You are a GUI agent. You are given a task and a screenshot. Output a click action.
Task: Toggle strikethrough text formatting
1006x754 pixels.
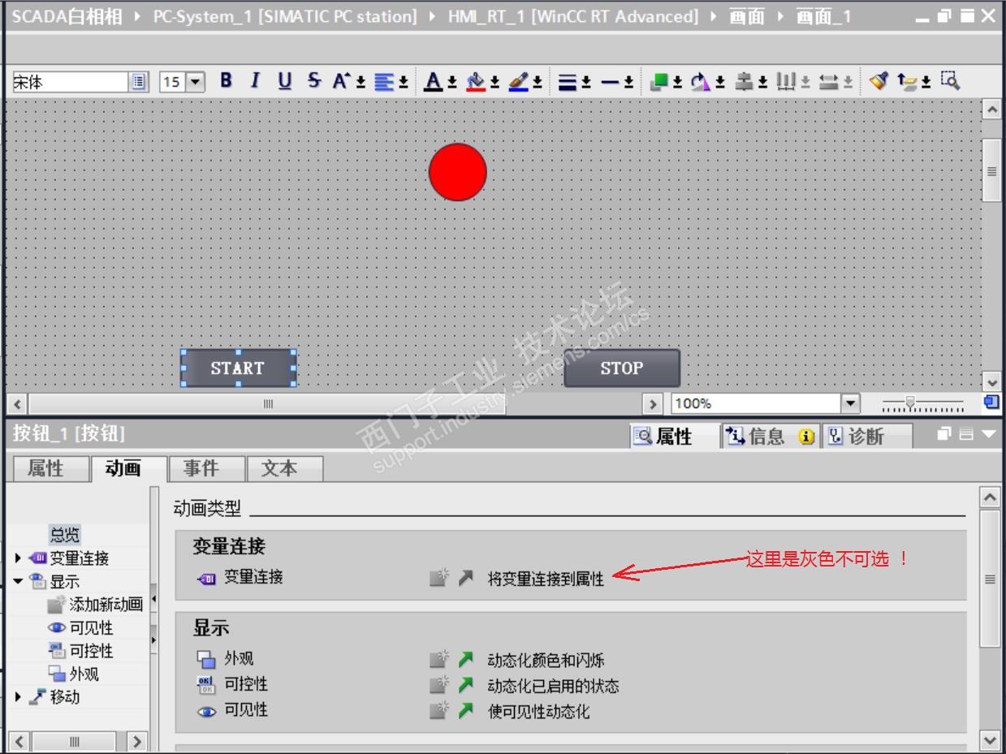pyautogui.click(x=313, y=80)
